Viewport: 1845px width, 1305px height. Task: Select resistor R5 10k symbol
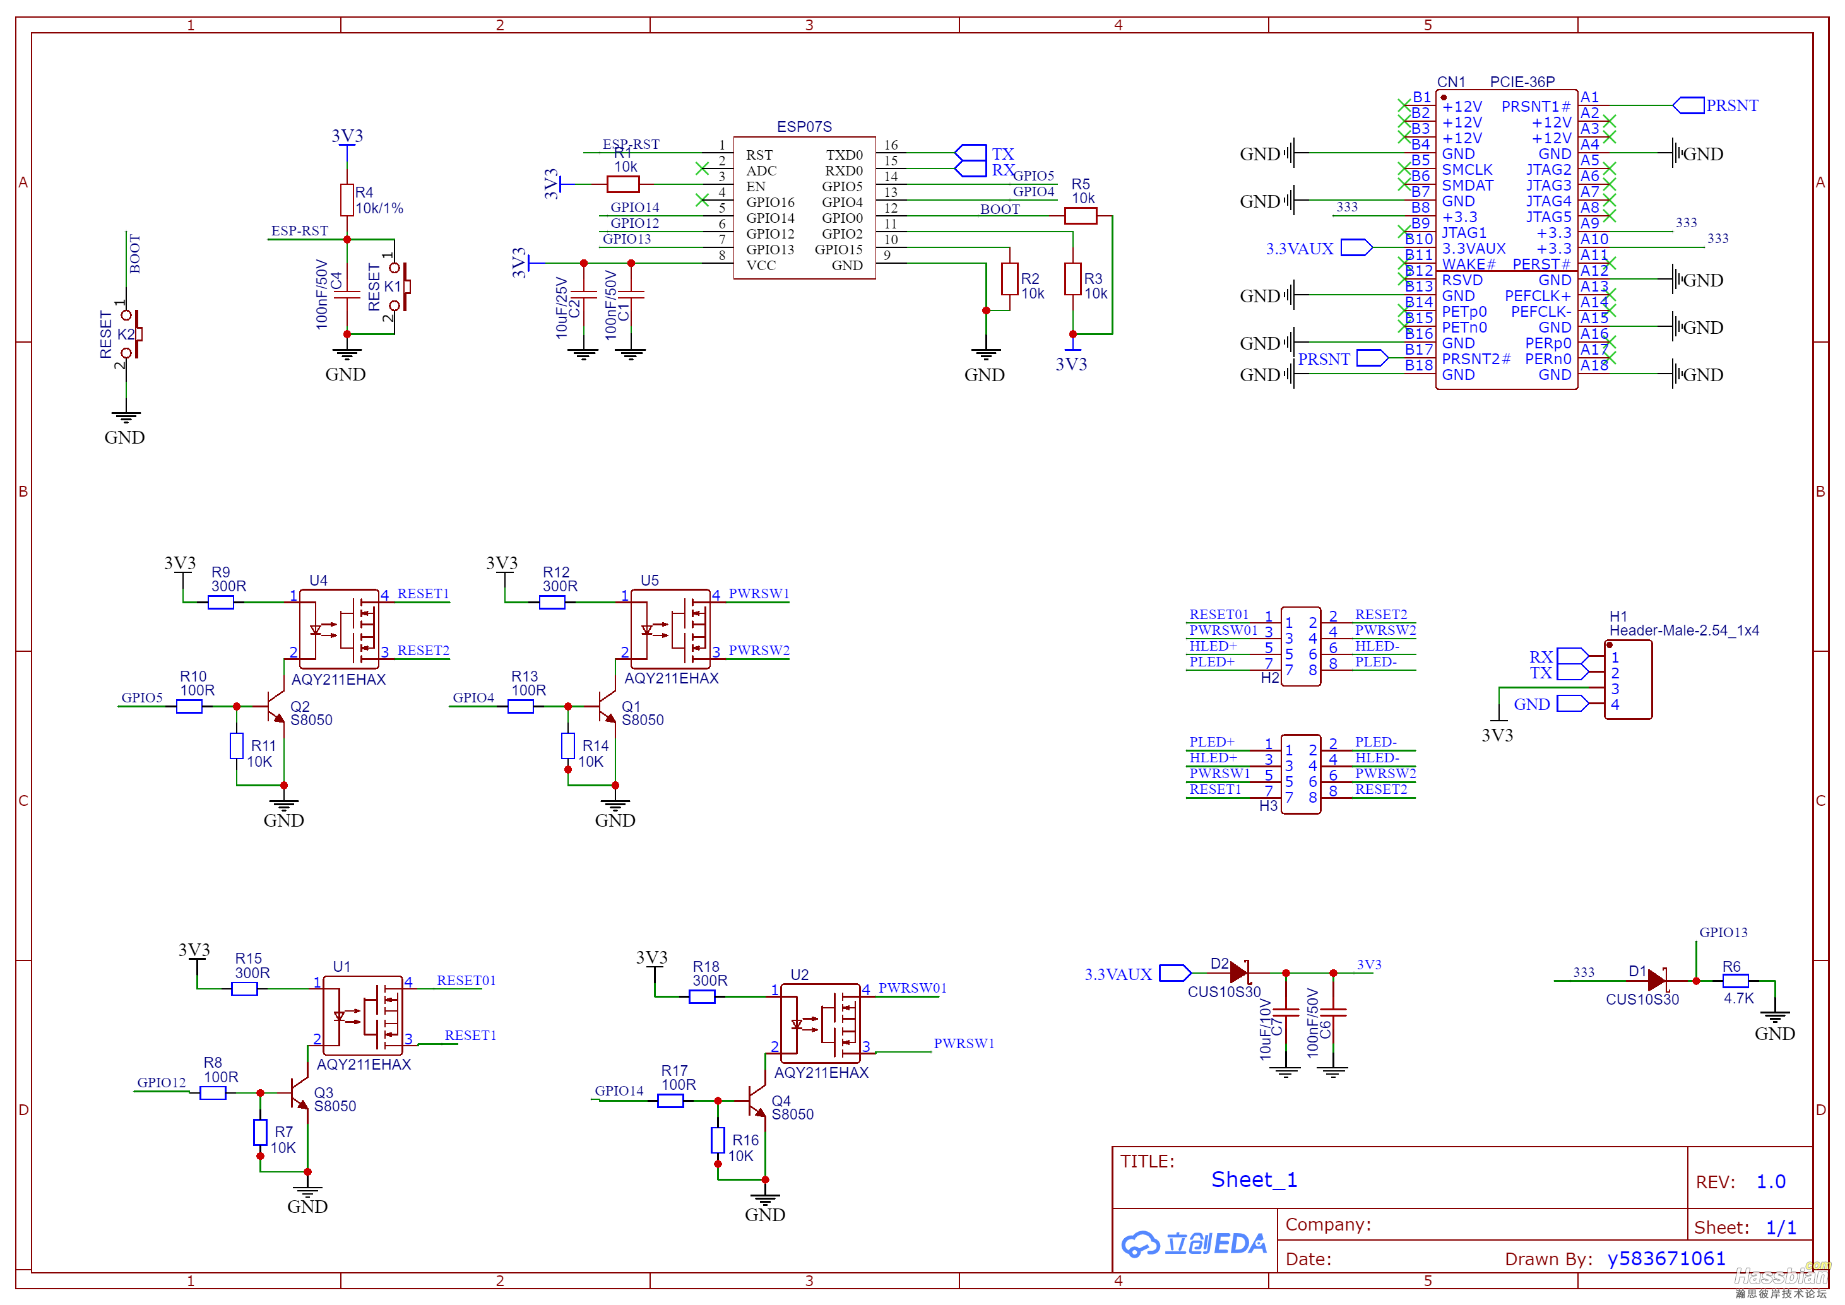1081,216
